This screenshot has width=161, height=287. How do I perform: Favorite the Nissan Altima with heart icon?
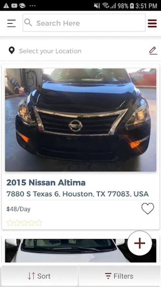click(x=148, y=209)
